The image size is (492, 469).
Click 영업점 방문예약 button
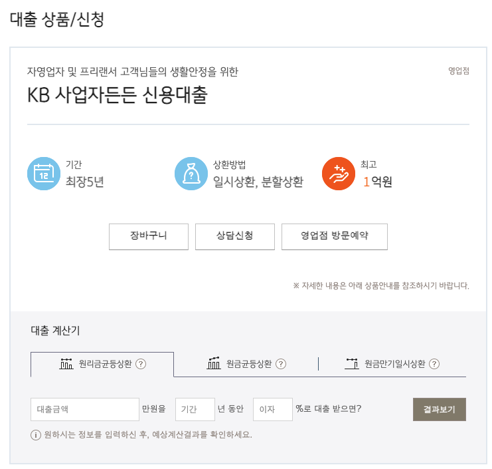pyautogui.click(x=335, y=237)
